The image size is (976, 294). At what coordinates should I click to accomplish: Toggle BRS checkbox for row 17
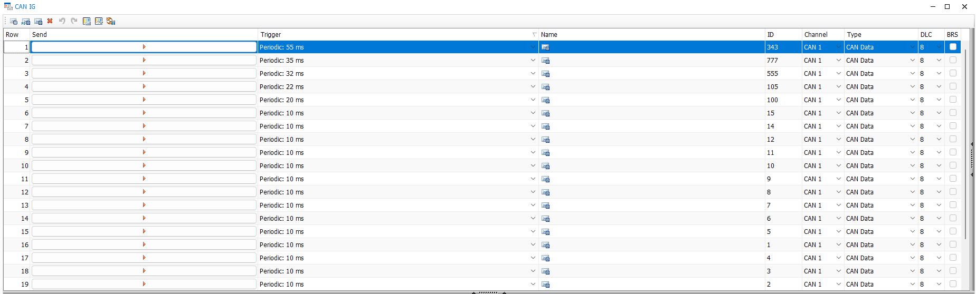point(953,258)
